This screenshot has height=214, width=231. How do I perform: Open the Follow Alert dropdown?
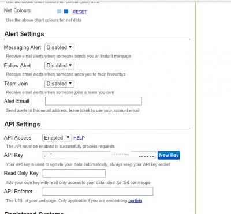pos(59,66)
